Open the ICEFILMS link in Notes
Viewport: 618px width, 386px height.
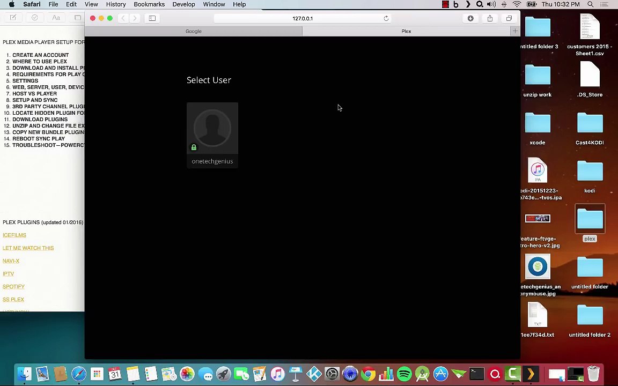pyautogui.click(x=14, y=235)
